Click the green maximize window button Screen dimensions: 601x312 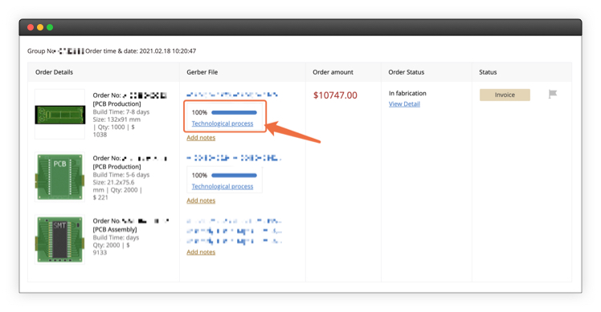(50, 27)
